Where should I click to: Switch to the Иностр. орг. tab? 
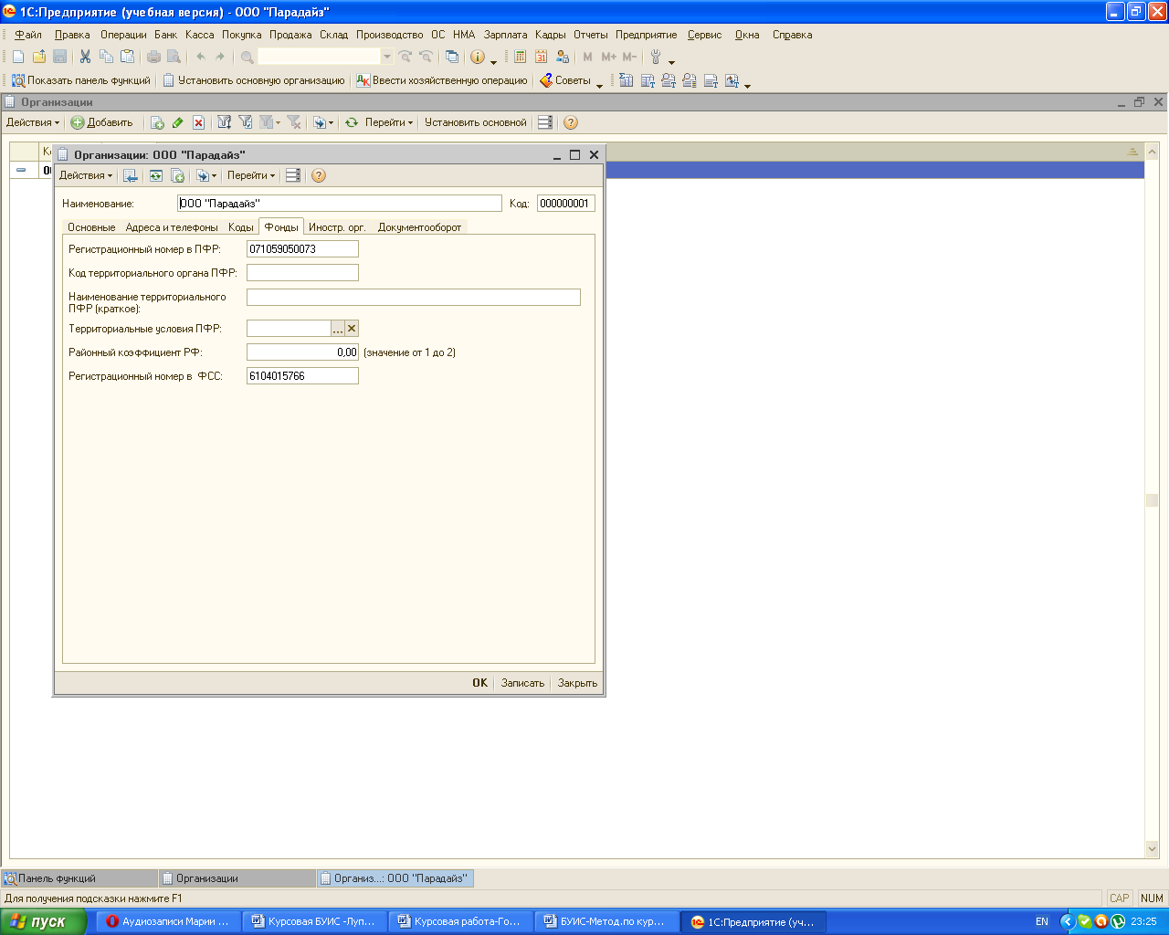337,227
